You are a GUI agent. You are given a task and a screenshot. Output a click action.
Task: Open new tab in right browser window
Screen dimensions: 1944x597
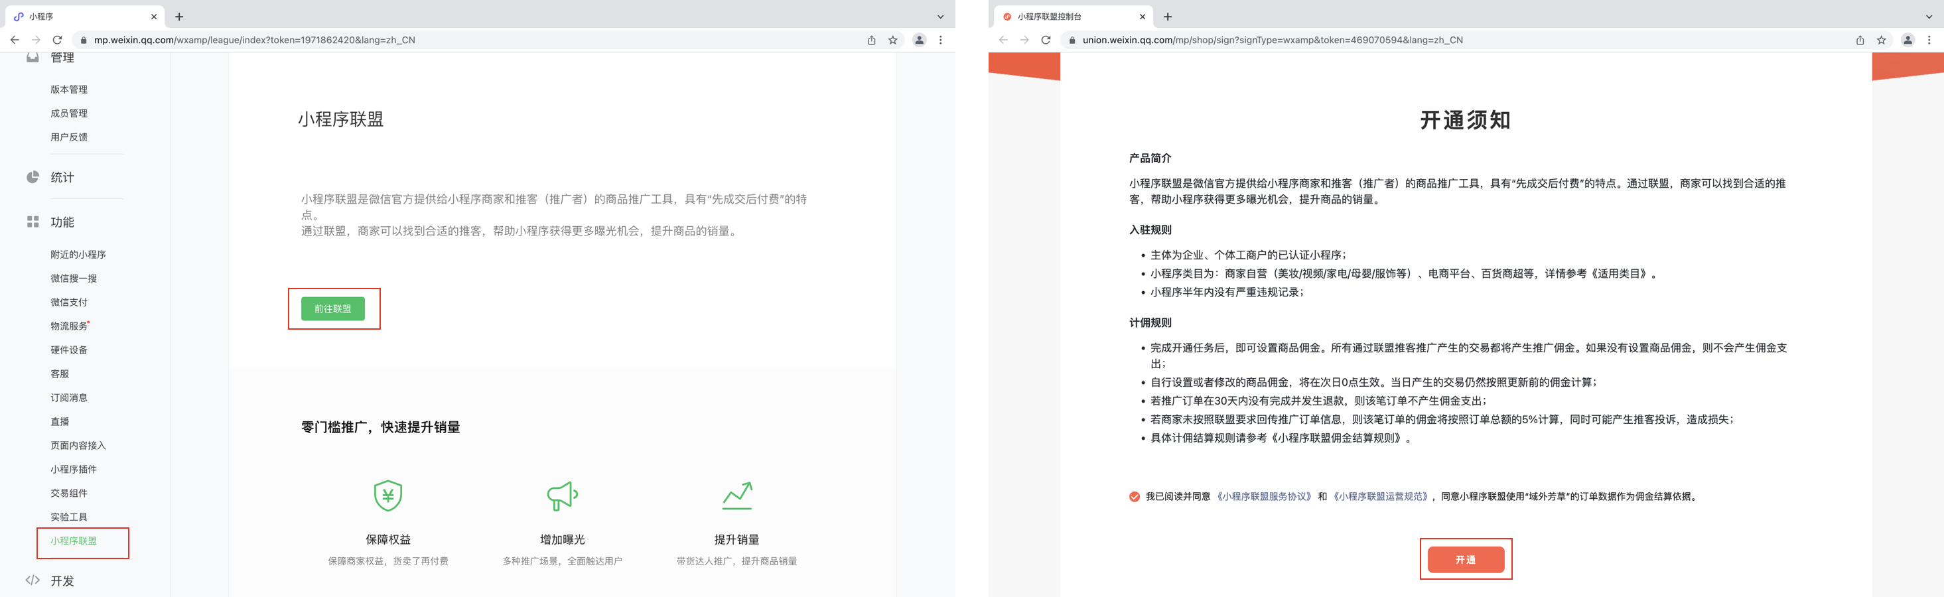pos(1168,17)
